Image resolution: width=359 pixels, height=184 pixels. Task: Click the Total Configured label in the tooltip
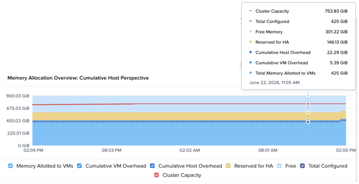point(272,22)
